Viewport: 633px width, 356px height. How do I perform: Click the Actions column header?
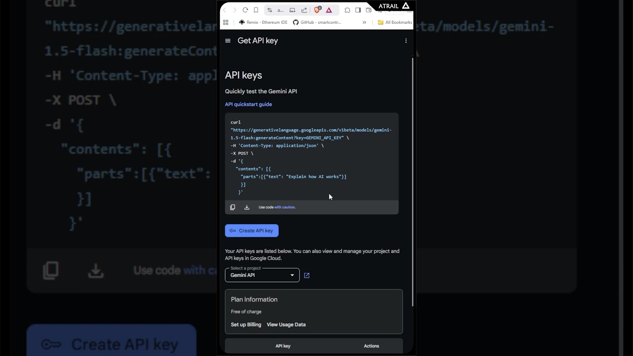click(x=371, y=346)
